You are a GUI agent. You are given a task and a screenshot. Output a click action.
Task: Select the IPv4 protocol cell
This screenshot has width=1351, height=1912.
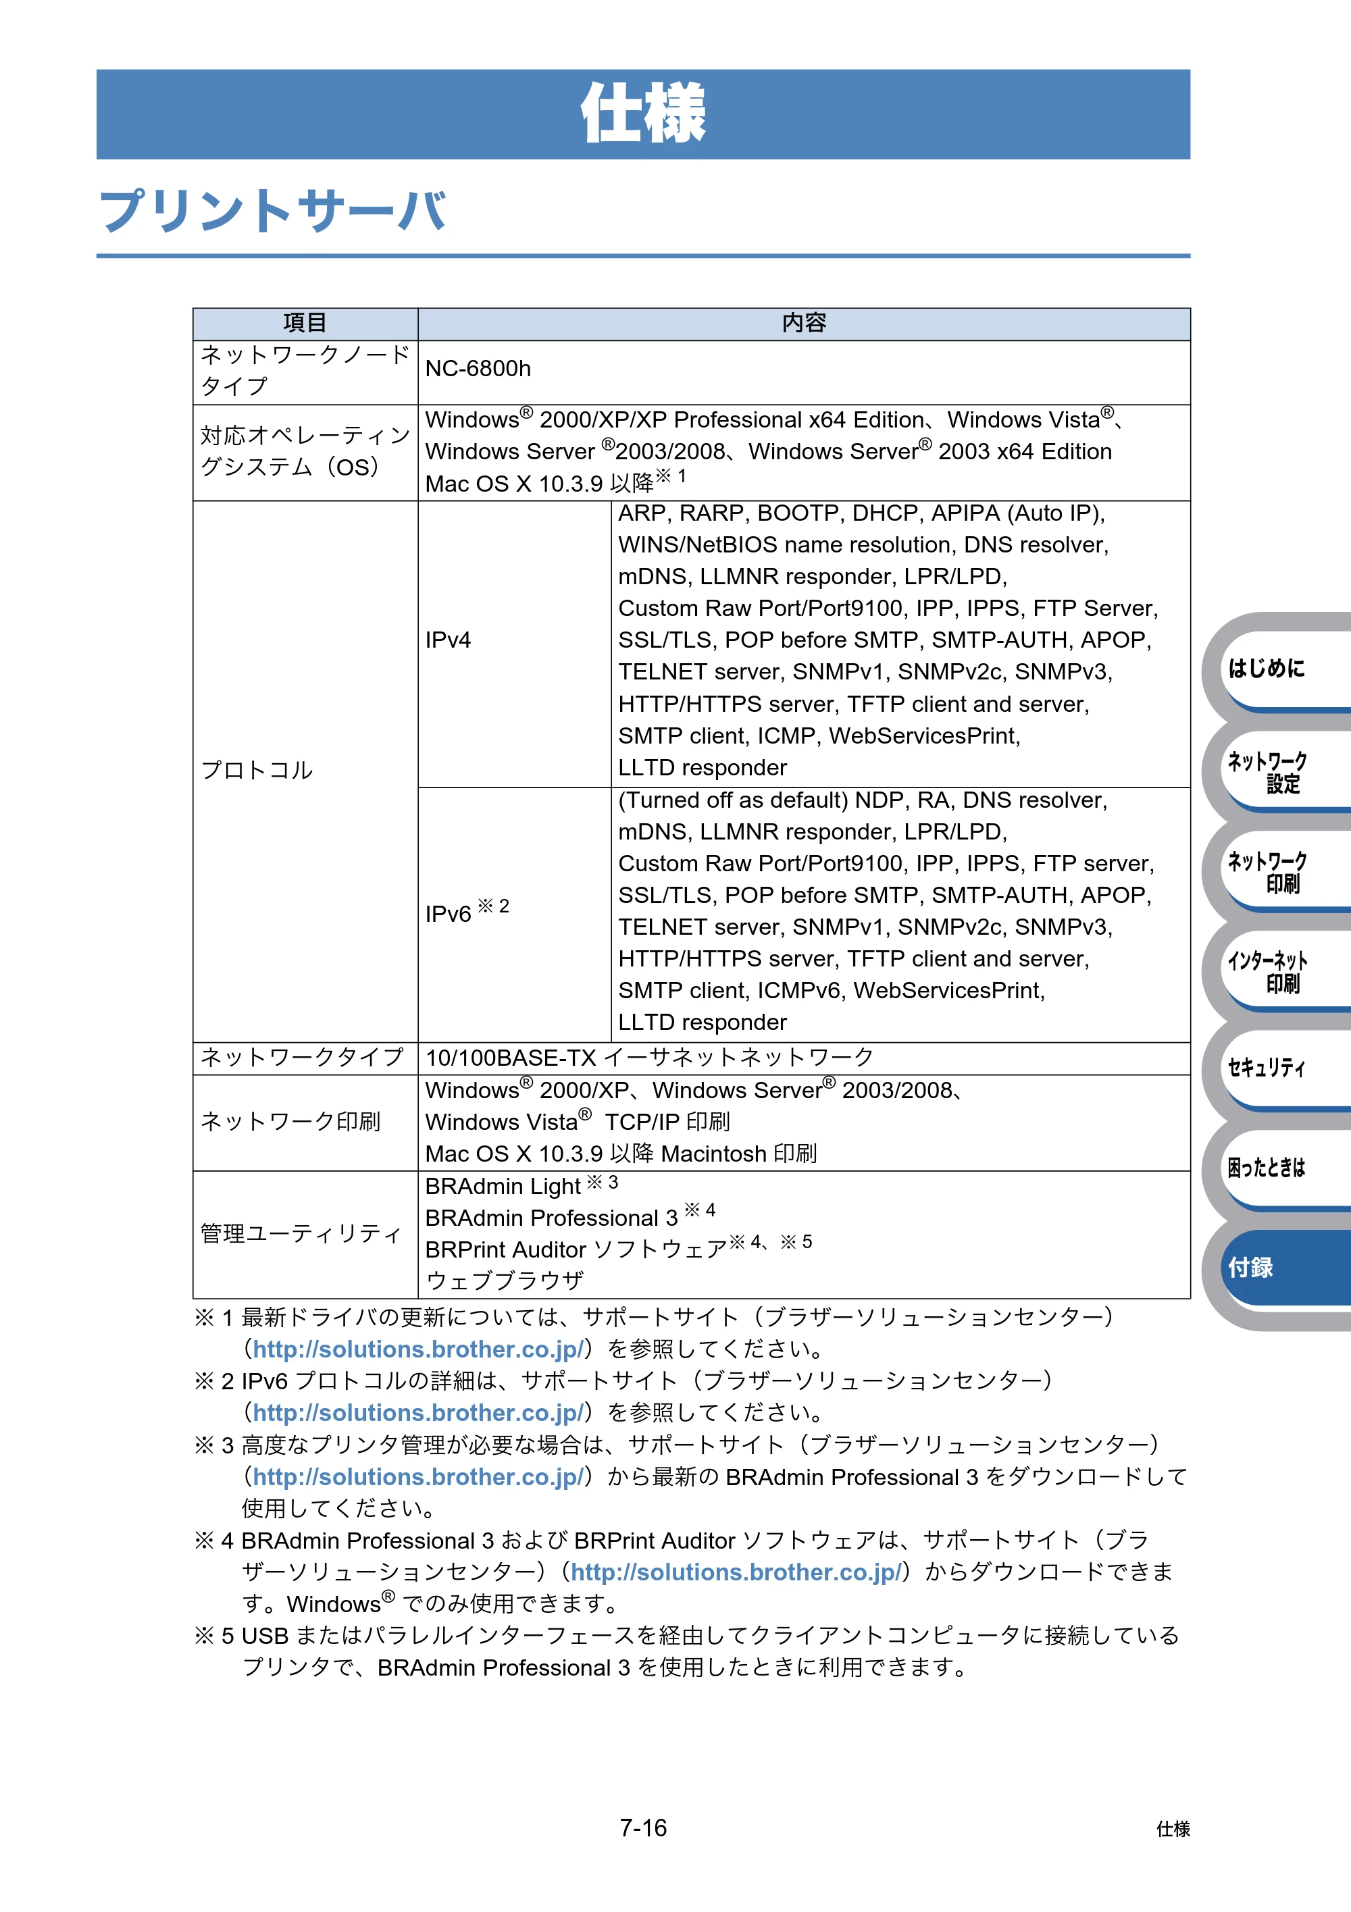coord(515,644)
